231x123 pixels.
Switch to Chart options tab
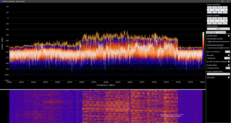[x=221, y=32]
